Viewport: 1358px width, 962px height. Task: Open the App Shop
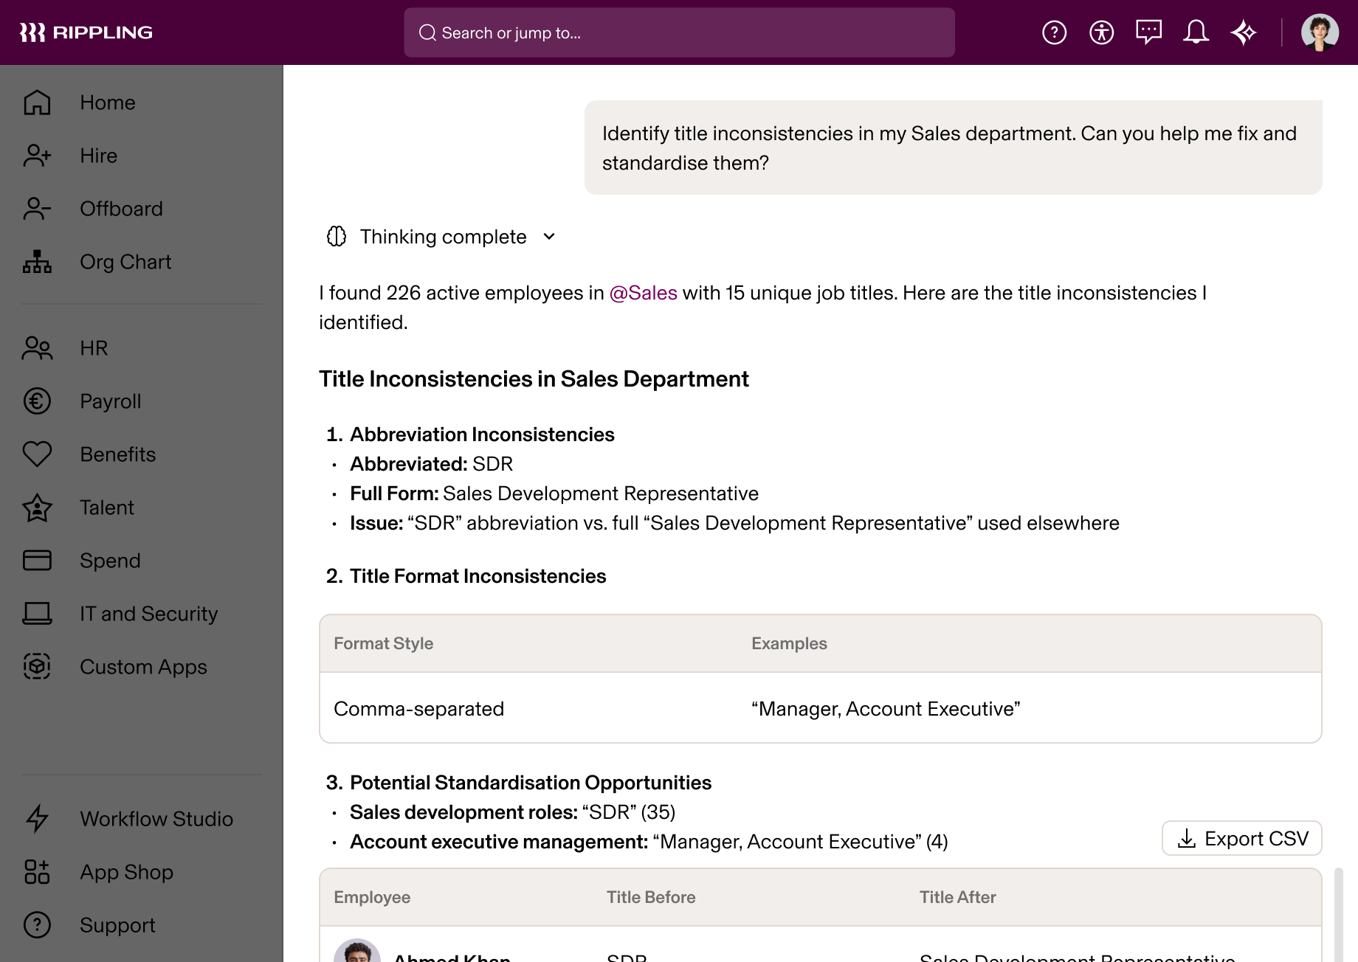[x=125, y=872]
